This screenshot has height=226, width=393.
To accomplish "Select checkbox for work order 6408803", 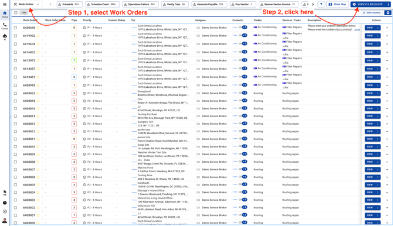I will (x=15, y=200).
